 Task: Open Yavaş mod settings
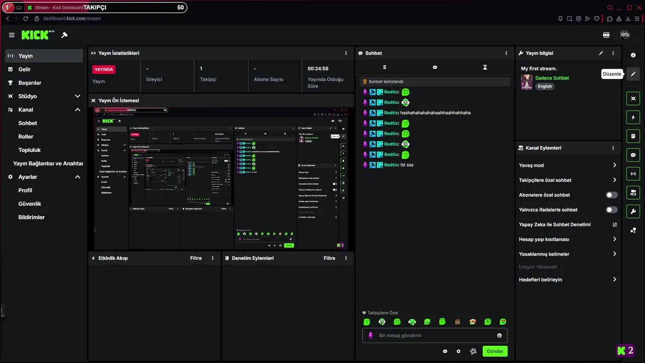tap(567, 165)
